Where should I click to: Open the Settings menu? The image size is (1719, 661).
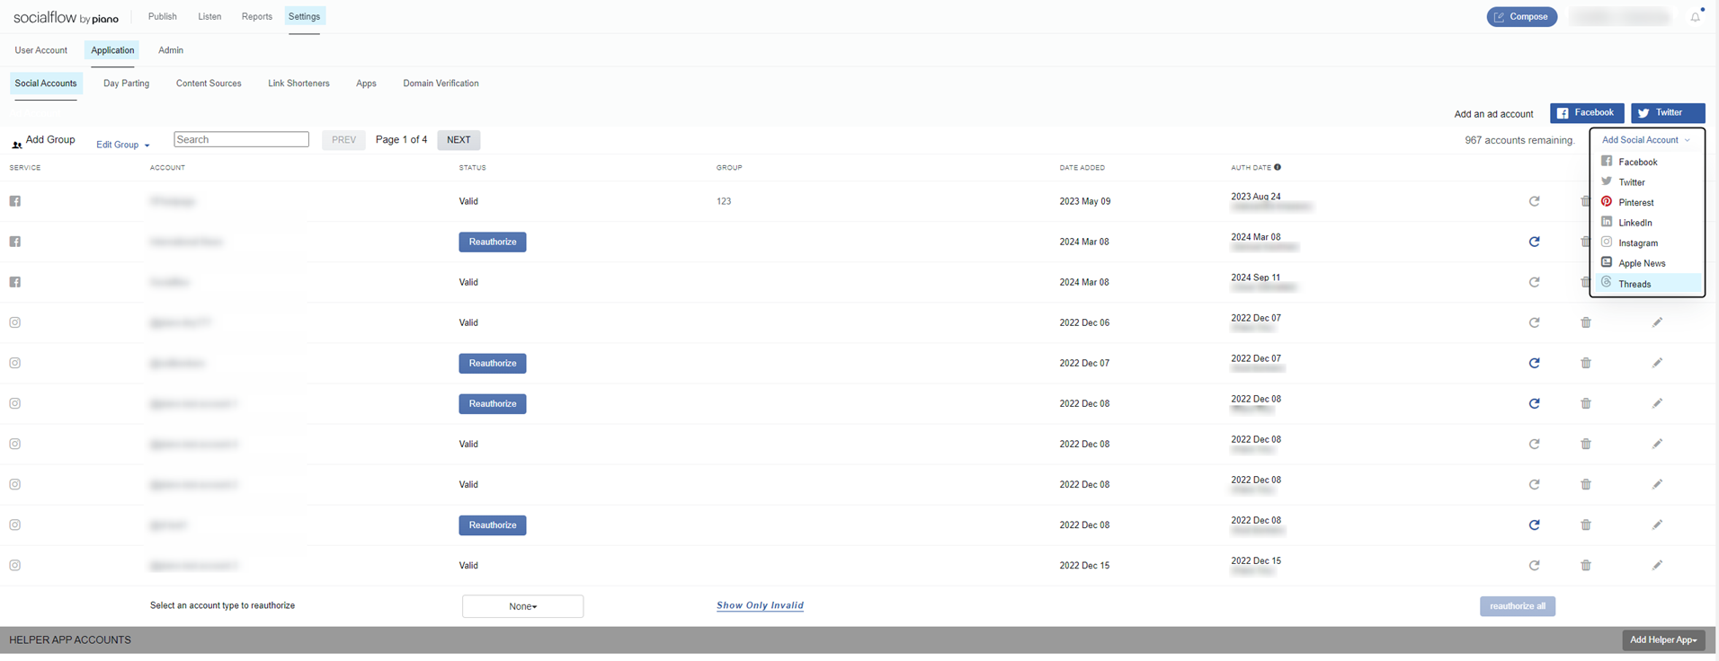pos(304,16)
